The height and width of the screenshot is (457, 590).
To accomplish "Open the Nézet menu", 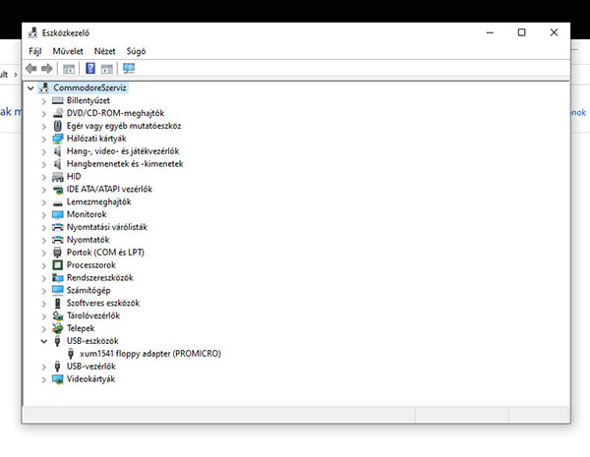I will (x=104, y=50).
